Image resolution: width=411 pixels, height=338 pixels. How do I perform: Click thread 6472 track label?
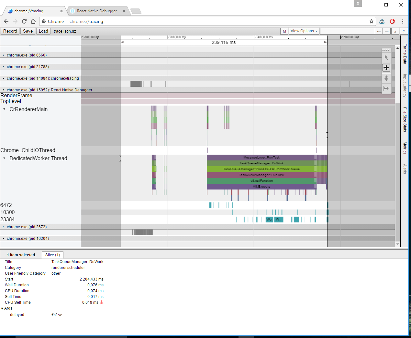(6, 205)
